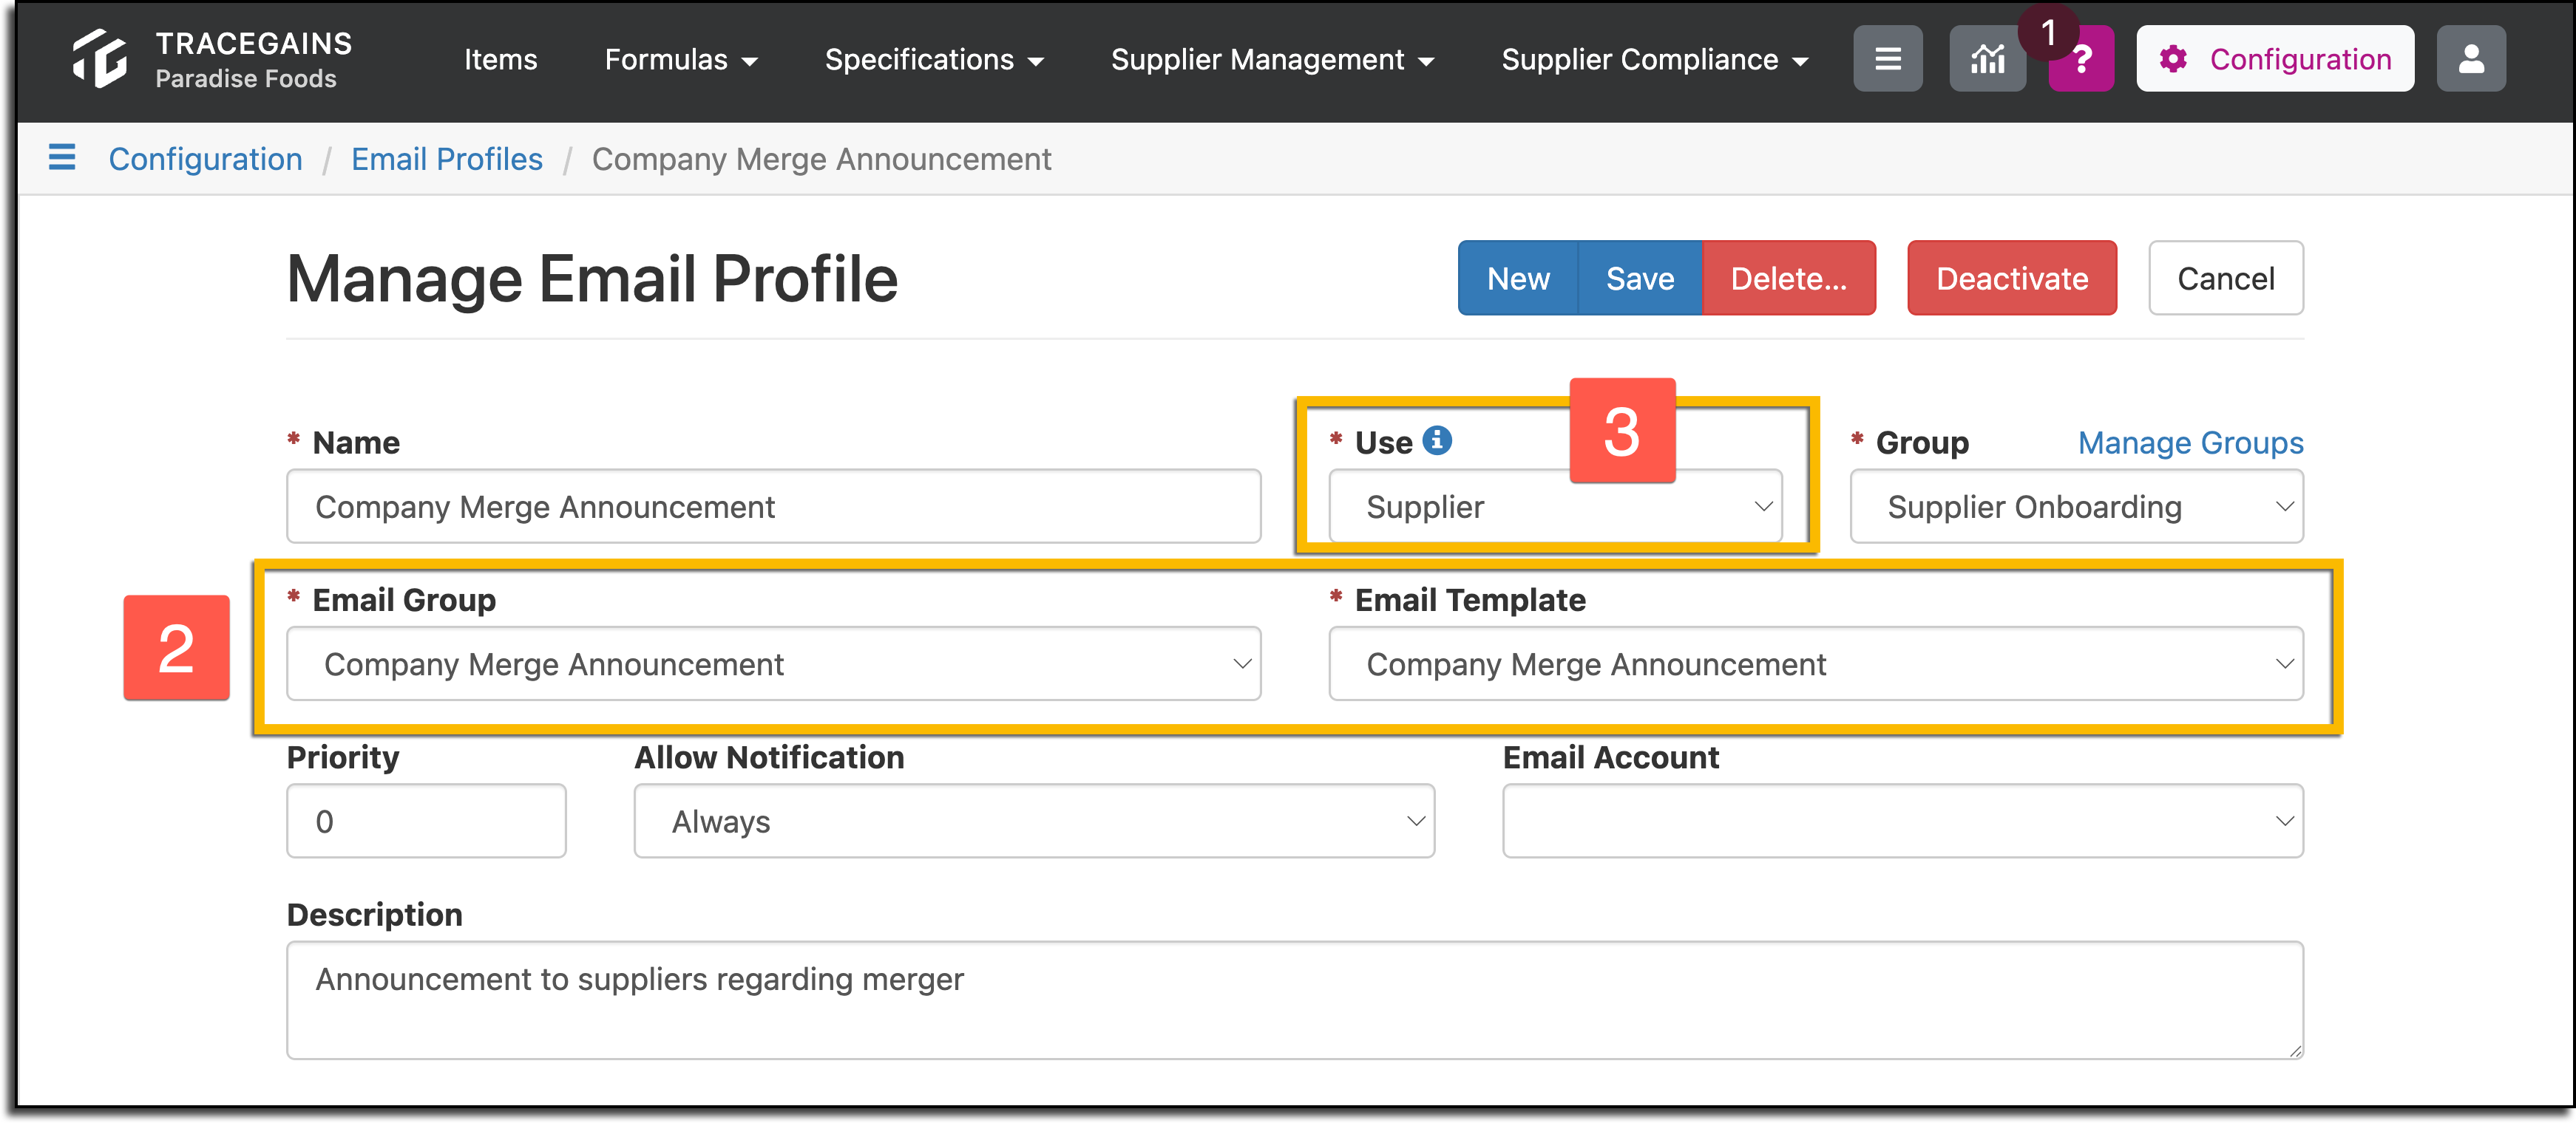Open the help question mark icon
This screenshot has height=1123, width=2576.
click(2081, 60)
